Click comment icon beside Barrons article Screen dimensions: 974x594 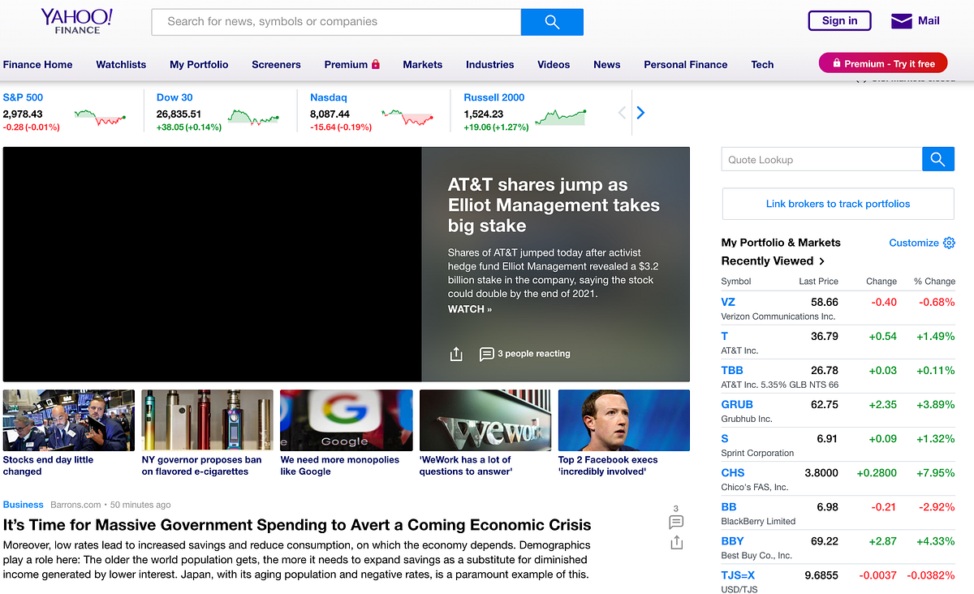[x=676, y=522]
